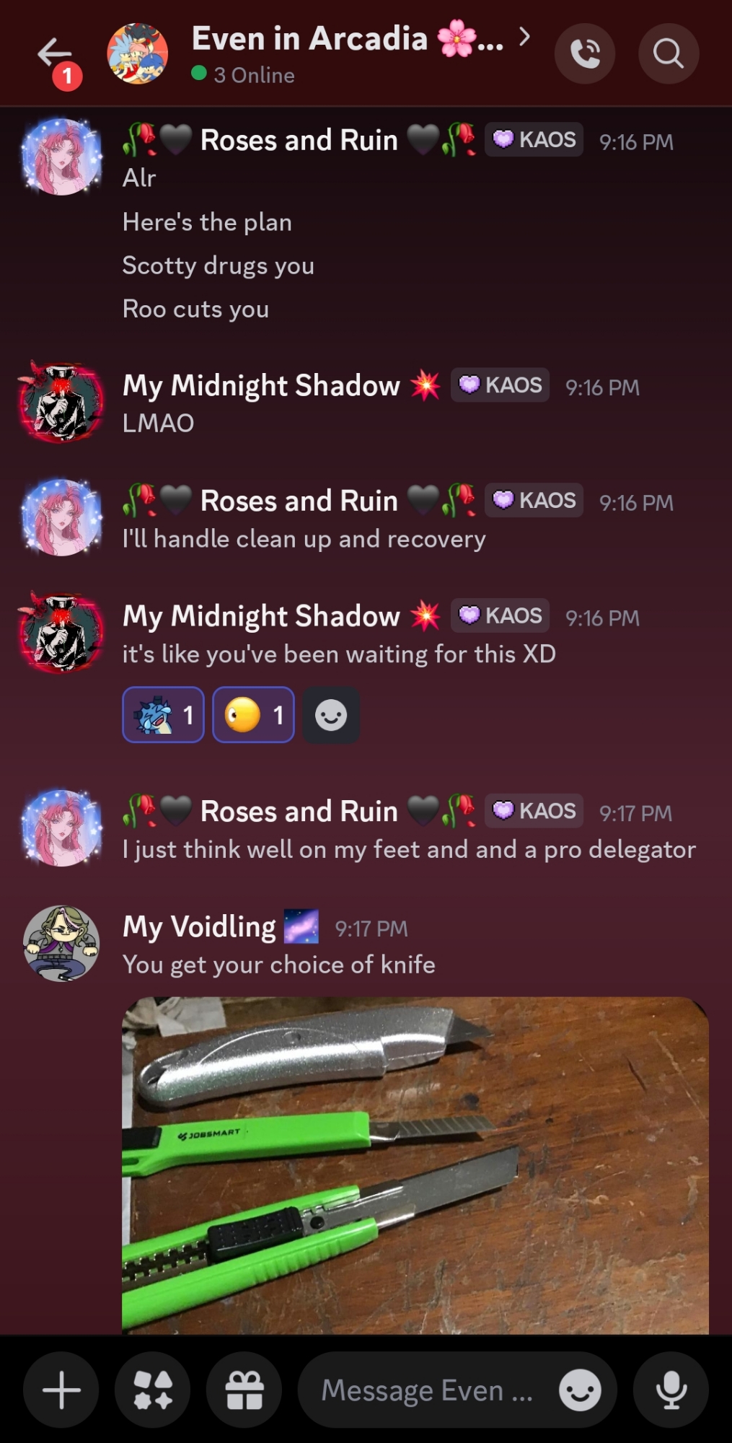The height and width of the screenshot is (1443, 732).
Task: Open the gift icon
Action: coord(244,1390)
